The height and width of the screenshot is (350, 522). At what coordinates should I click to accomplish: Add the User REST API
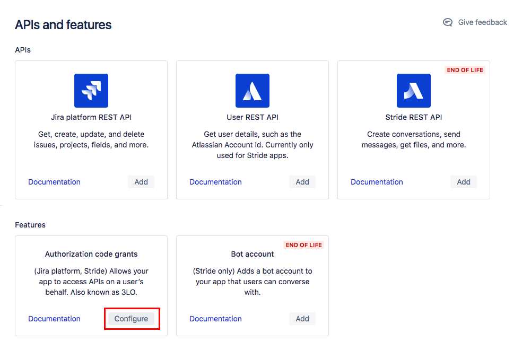tap(302, 182)
